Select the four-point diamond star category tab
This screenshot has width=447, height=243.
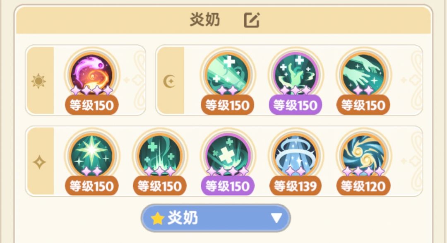pyautogui.click(x=39, y=162)
